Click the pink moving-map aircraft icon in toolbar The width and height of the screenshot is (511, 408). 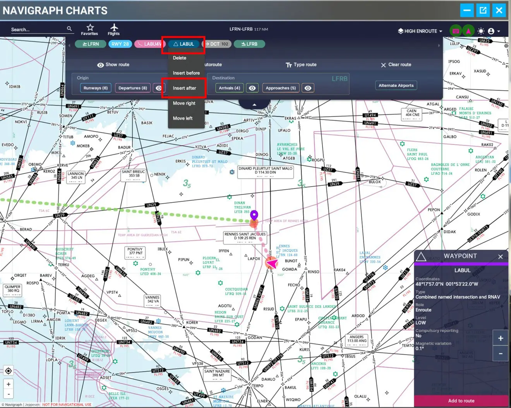tap(468, 31)
